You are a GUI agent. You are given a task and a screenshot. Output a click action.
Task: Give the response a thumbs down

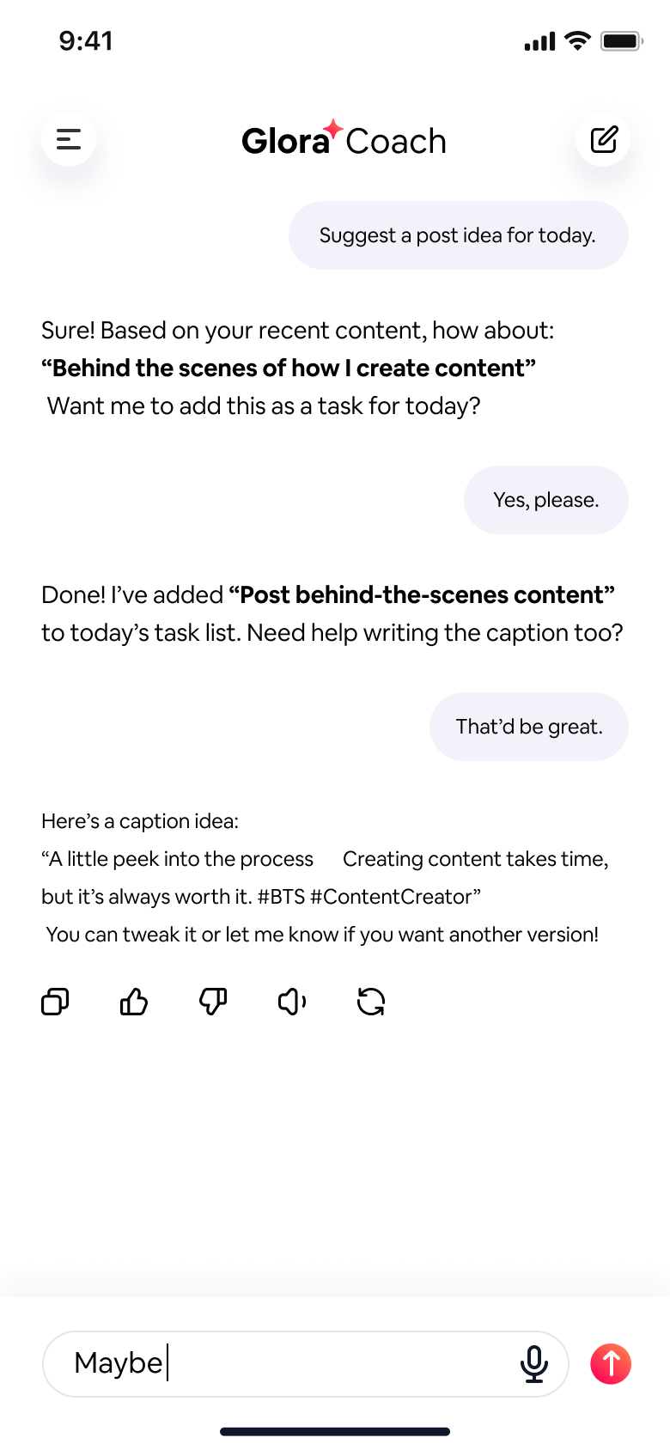click(x=213, y=1002)
